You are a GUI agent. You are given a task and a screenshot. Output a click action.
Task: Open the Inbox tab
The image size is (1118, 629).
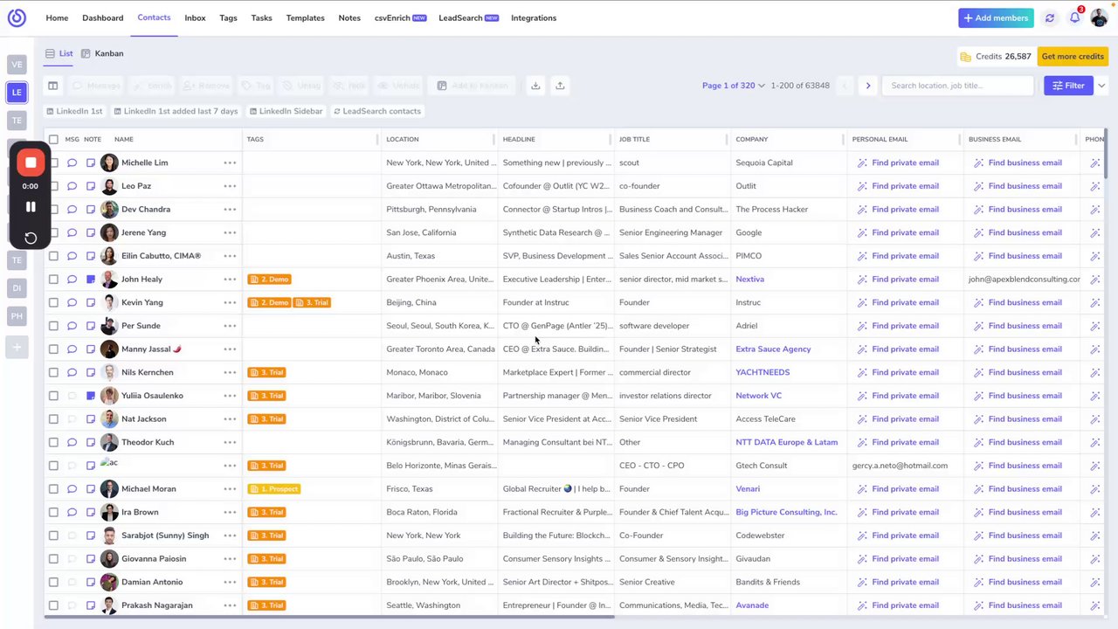point(195,17)
